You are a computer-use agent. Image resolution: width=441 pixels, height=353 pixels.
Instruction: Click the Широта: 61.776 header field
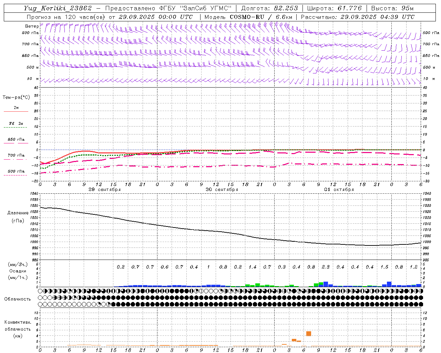pos(334,8)
